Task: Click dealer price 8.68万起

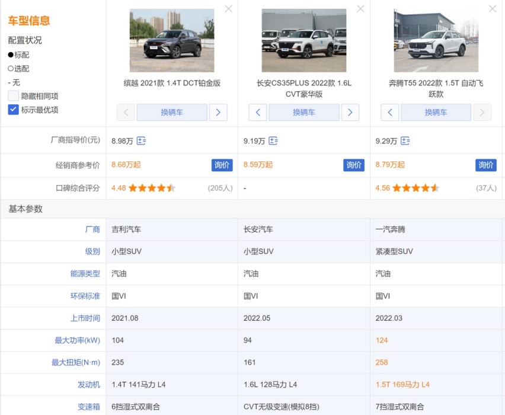Action: (x=126, y=165)
